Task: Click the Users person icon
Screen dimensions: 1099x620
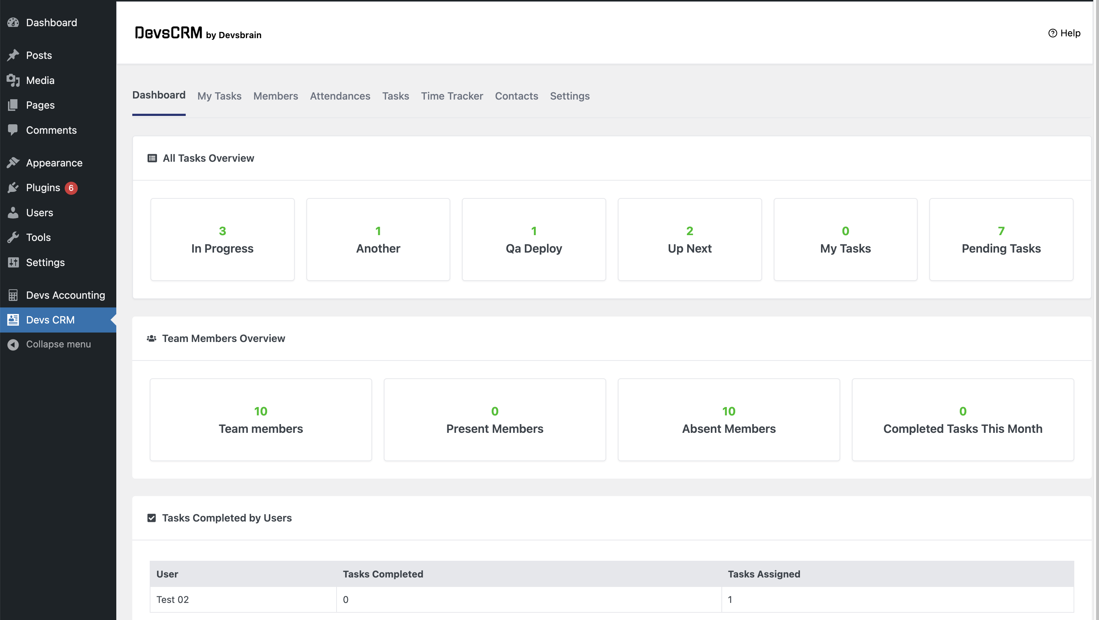Action: click(13, 213)
